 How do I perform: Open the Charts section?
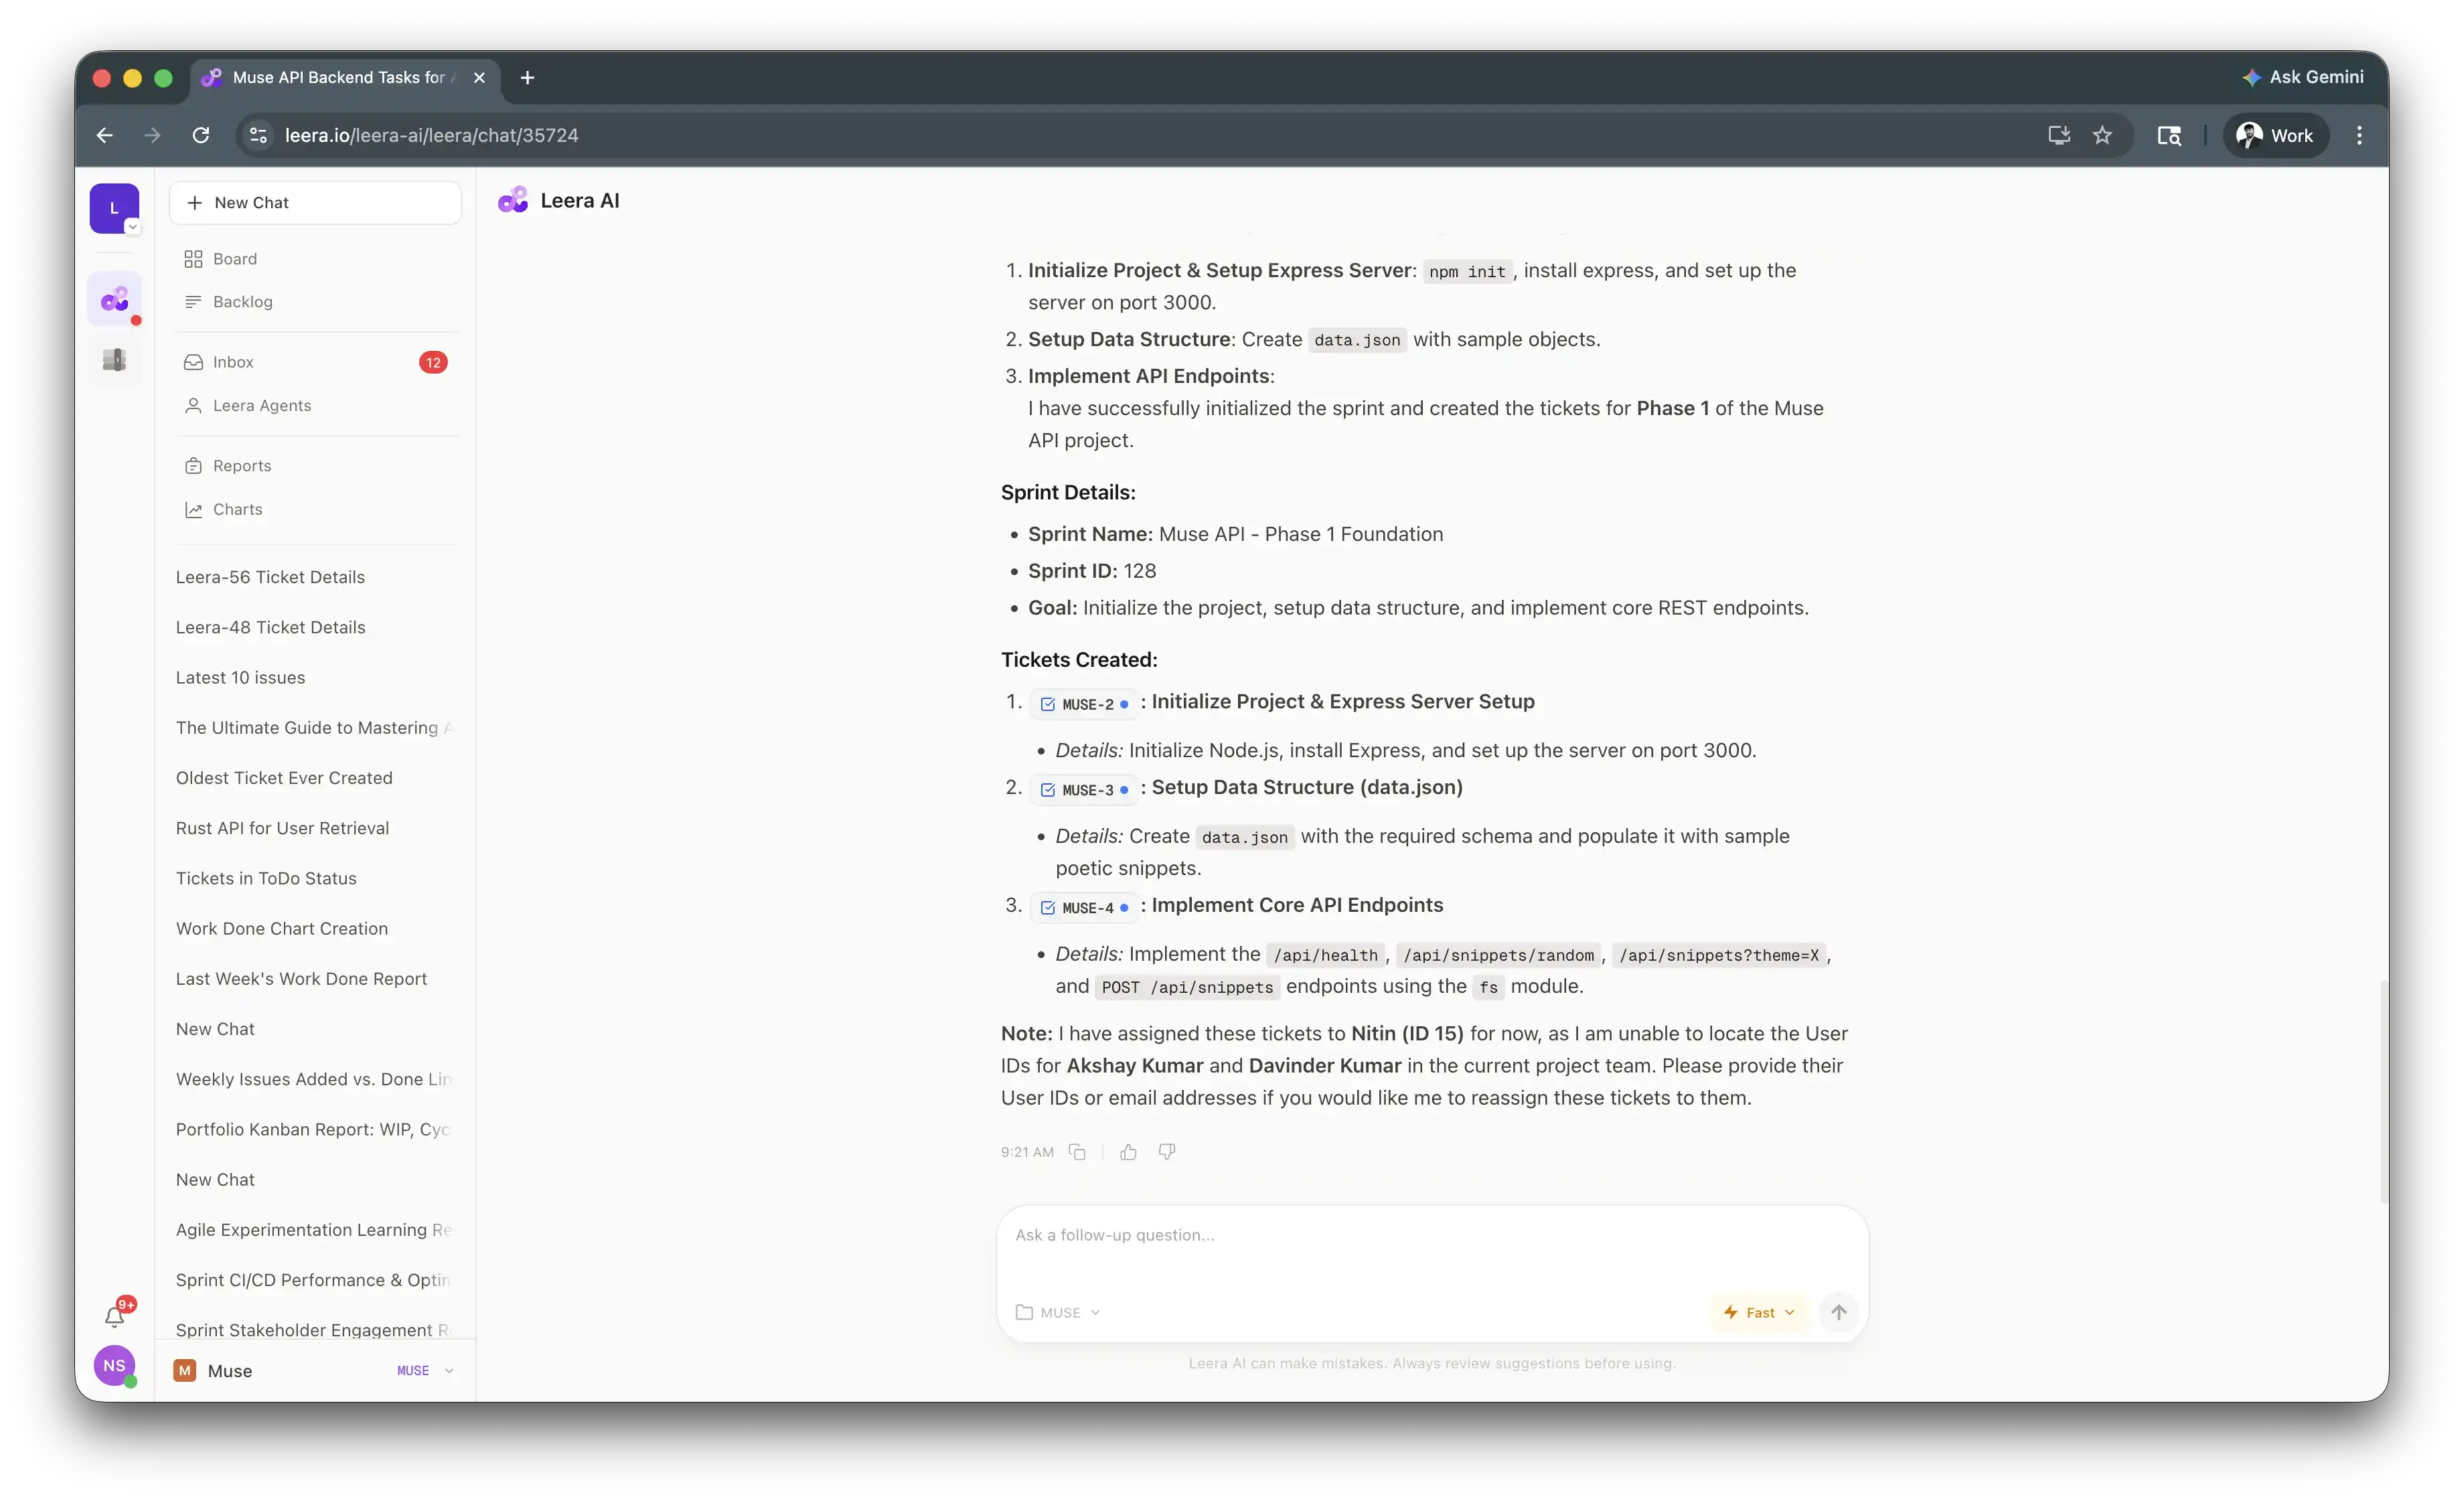pos(315,510)
